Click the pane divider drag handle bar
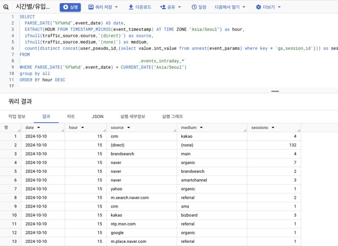This screenshot has width=338, height=246. point(275,91)
